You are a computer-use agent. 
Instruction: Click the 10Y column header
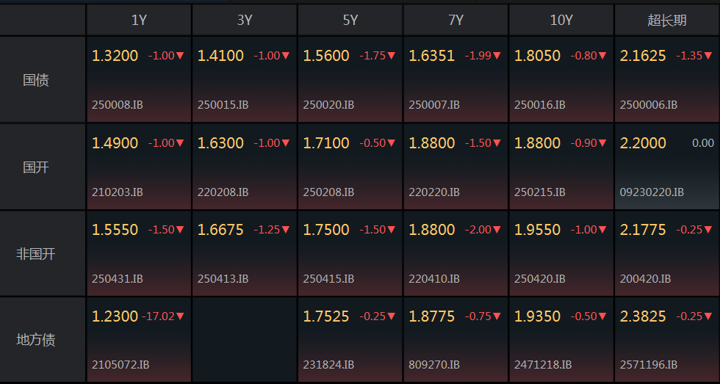561,21
